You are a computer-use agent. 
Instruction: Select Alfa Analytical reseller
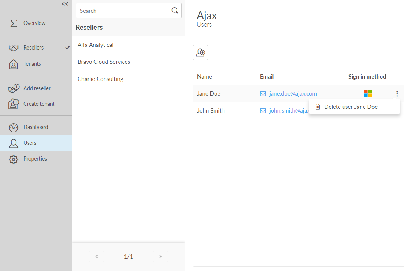pos(95,45)
